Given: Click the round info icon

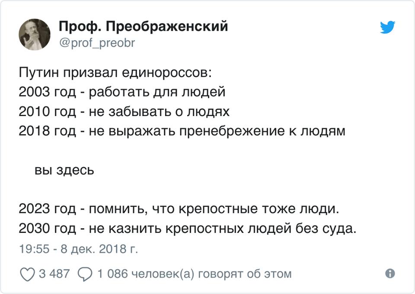Looking at the screenshot, I should point(390,273).
